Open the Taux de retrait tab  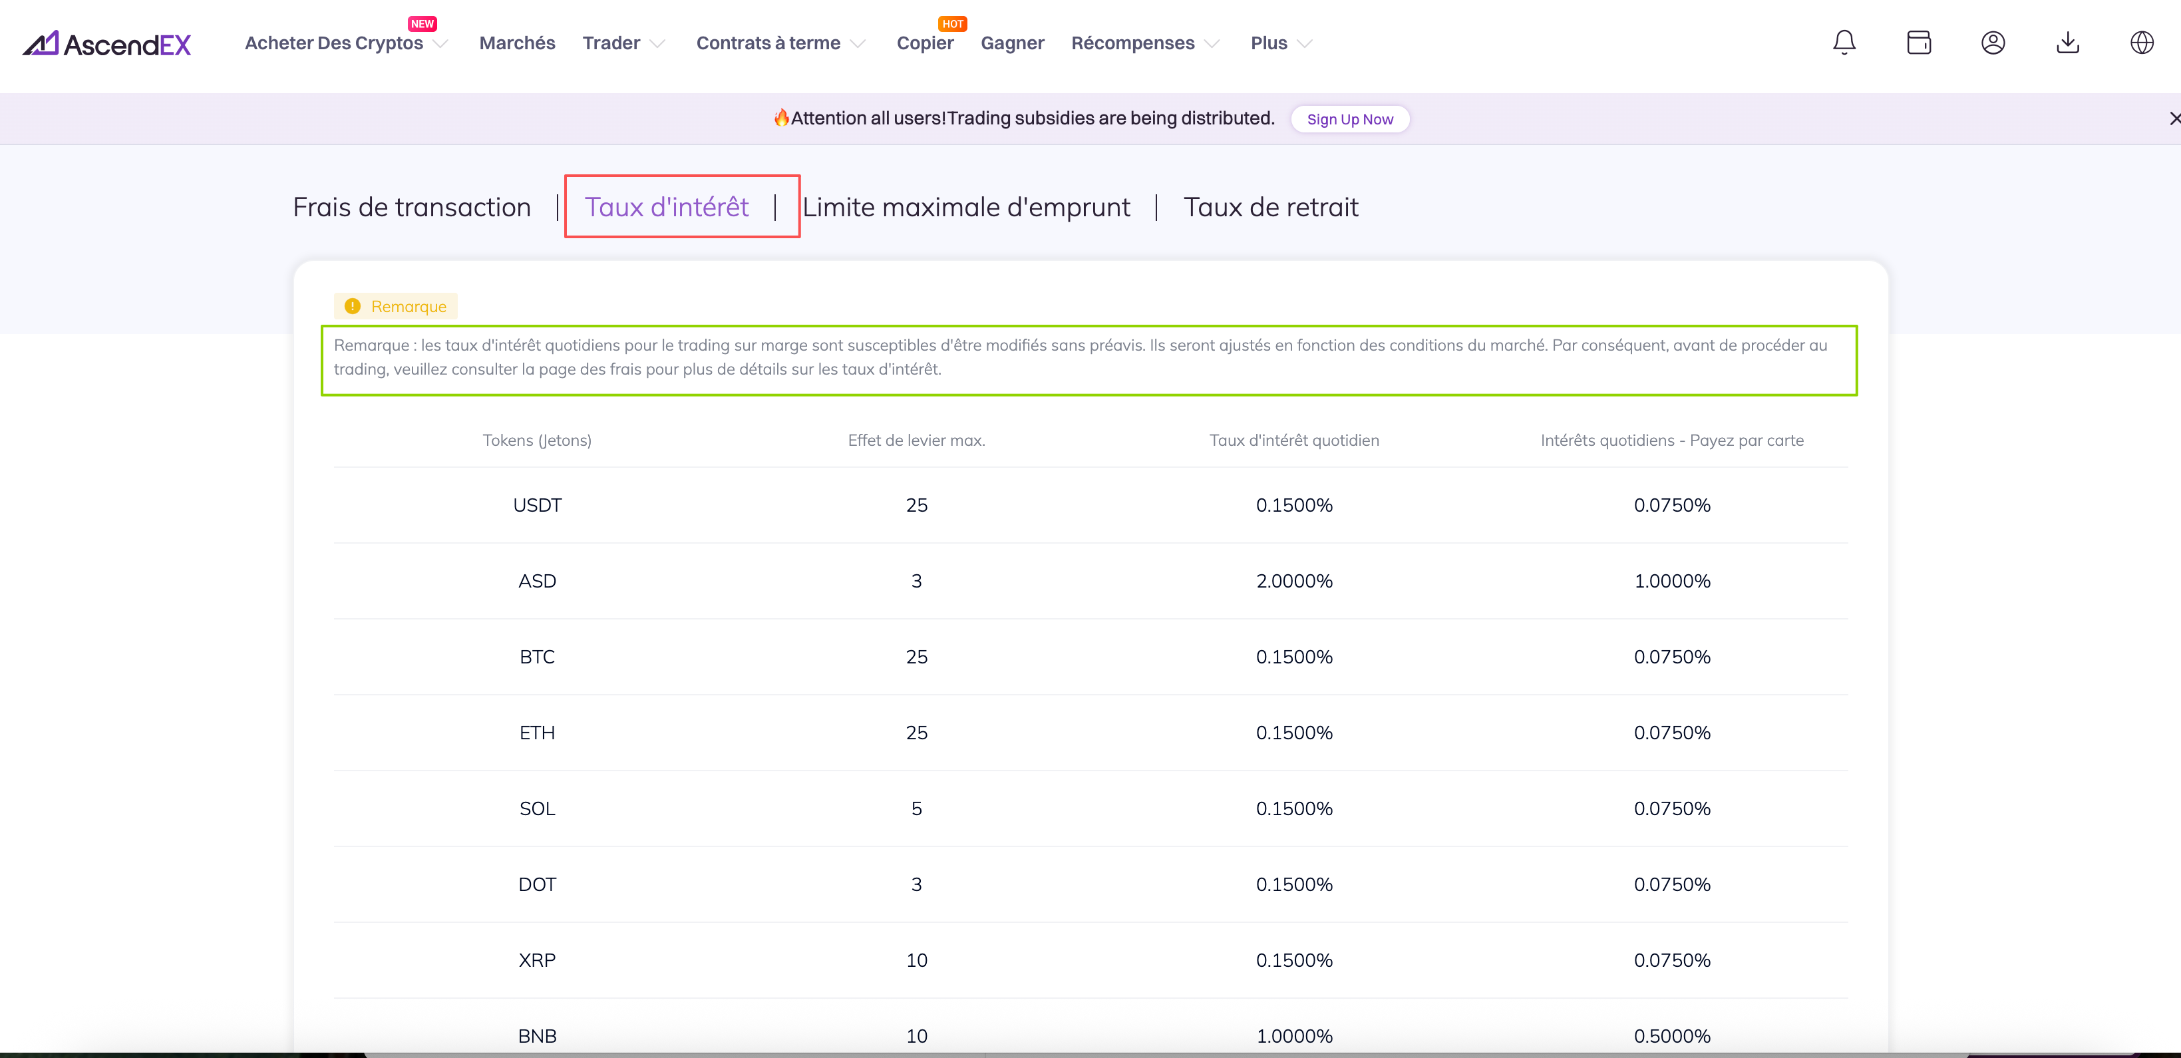click(x=1270, y=208)
